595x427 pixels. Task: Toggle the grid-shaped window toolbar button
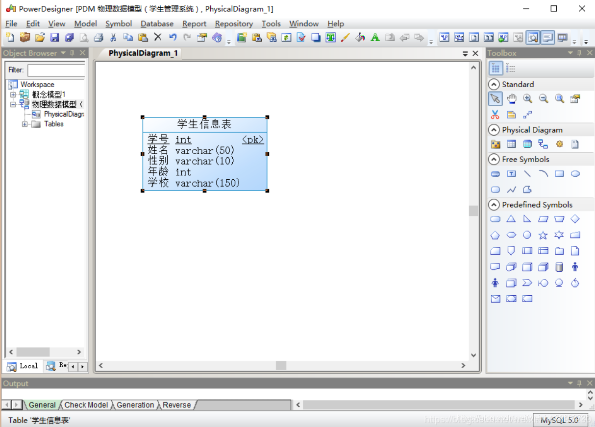[x=562, y=37]
